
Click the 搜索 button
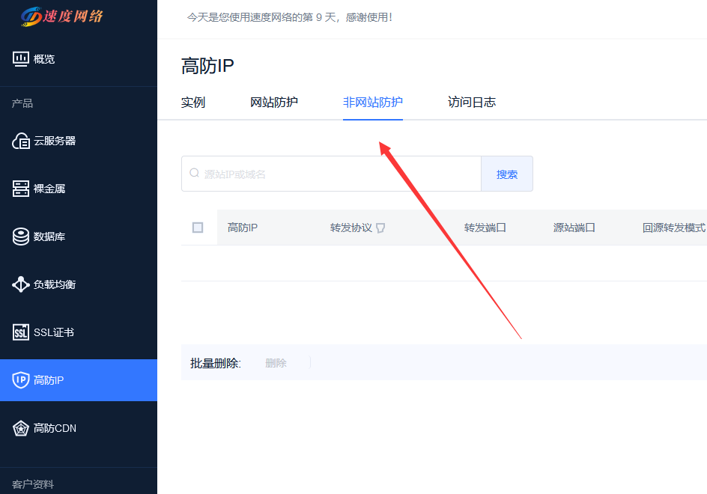507,174
